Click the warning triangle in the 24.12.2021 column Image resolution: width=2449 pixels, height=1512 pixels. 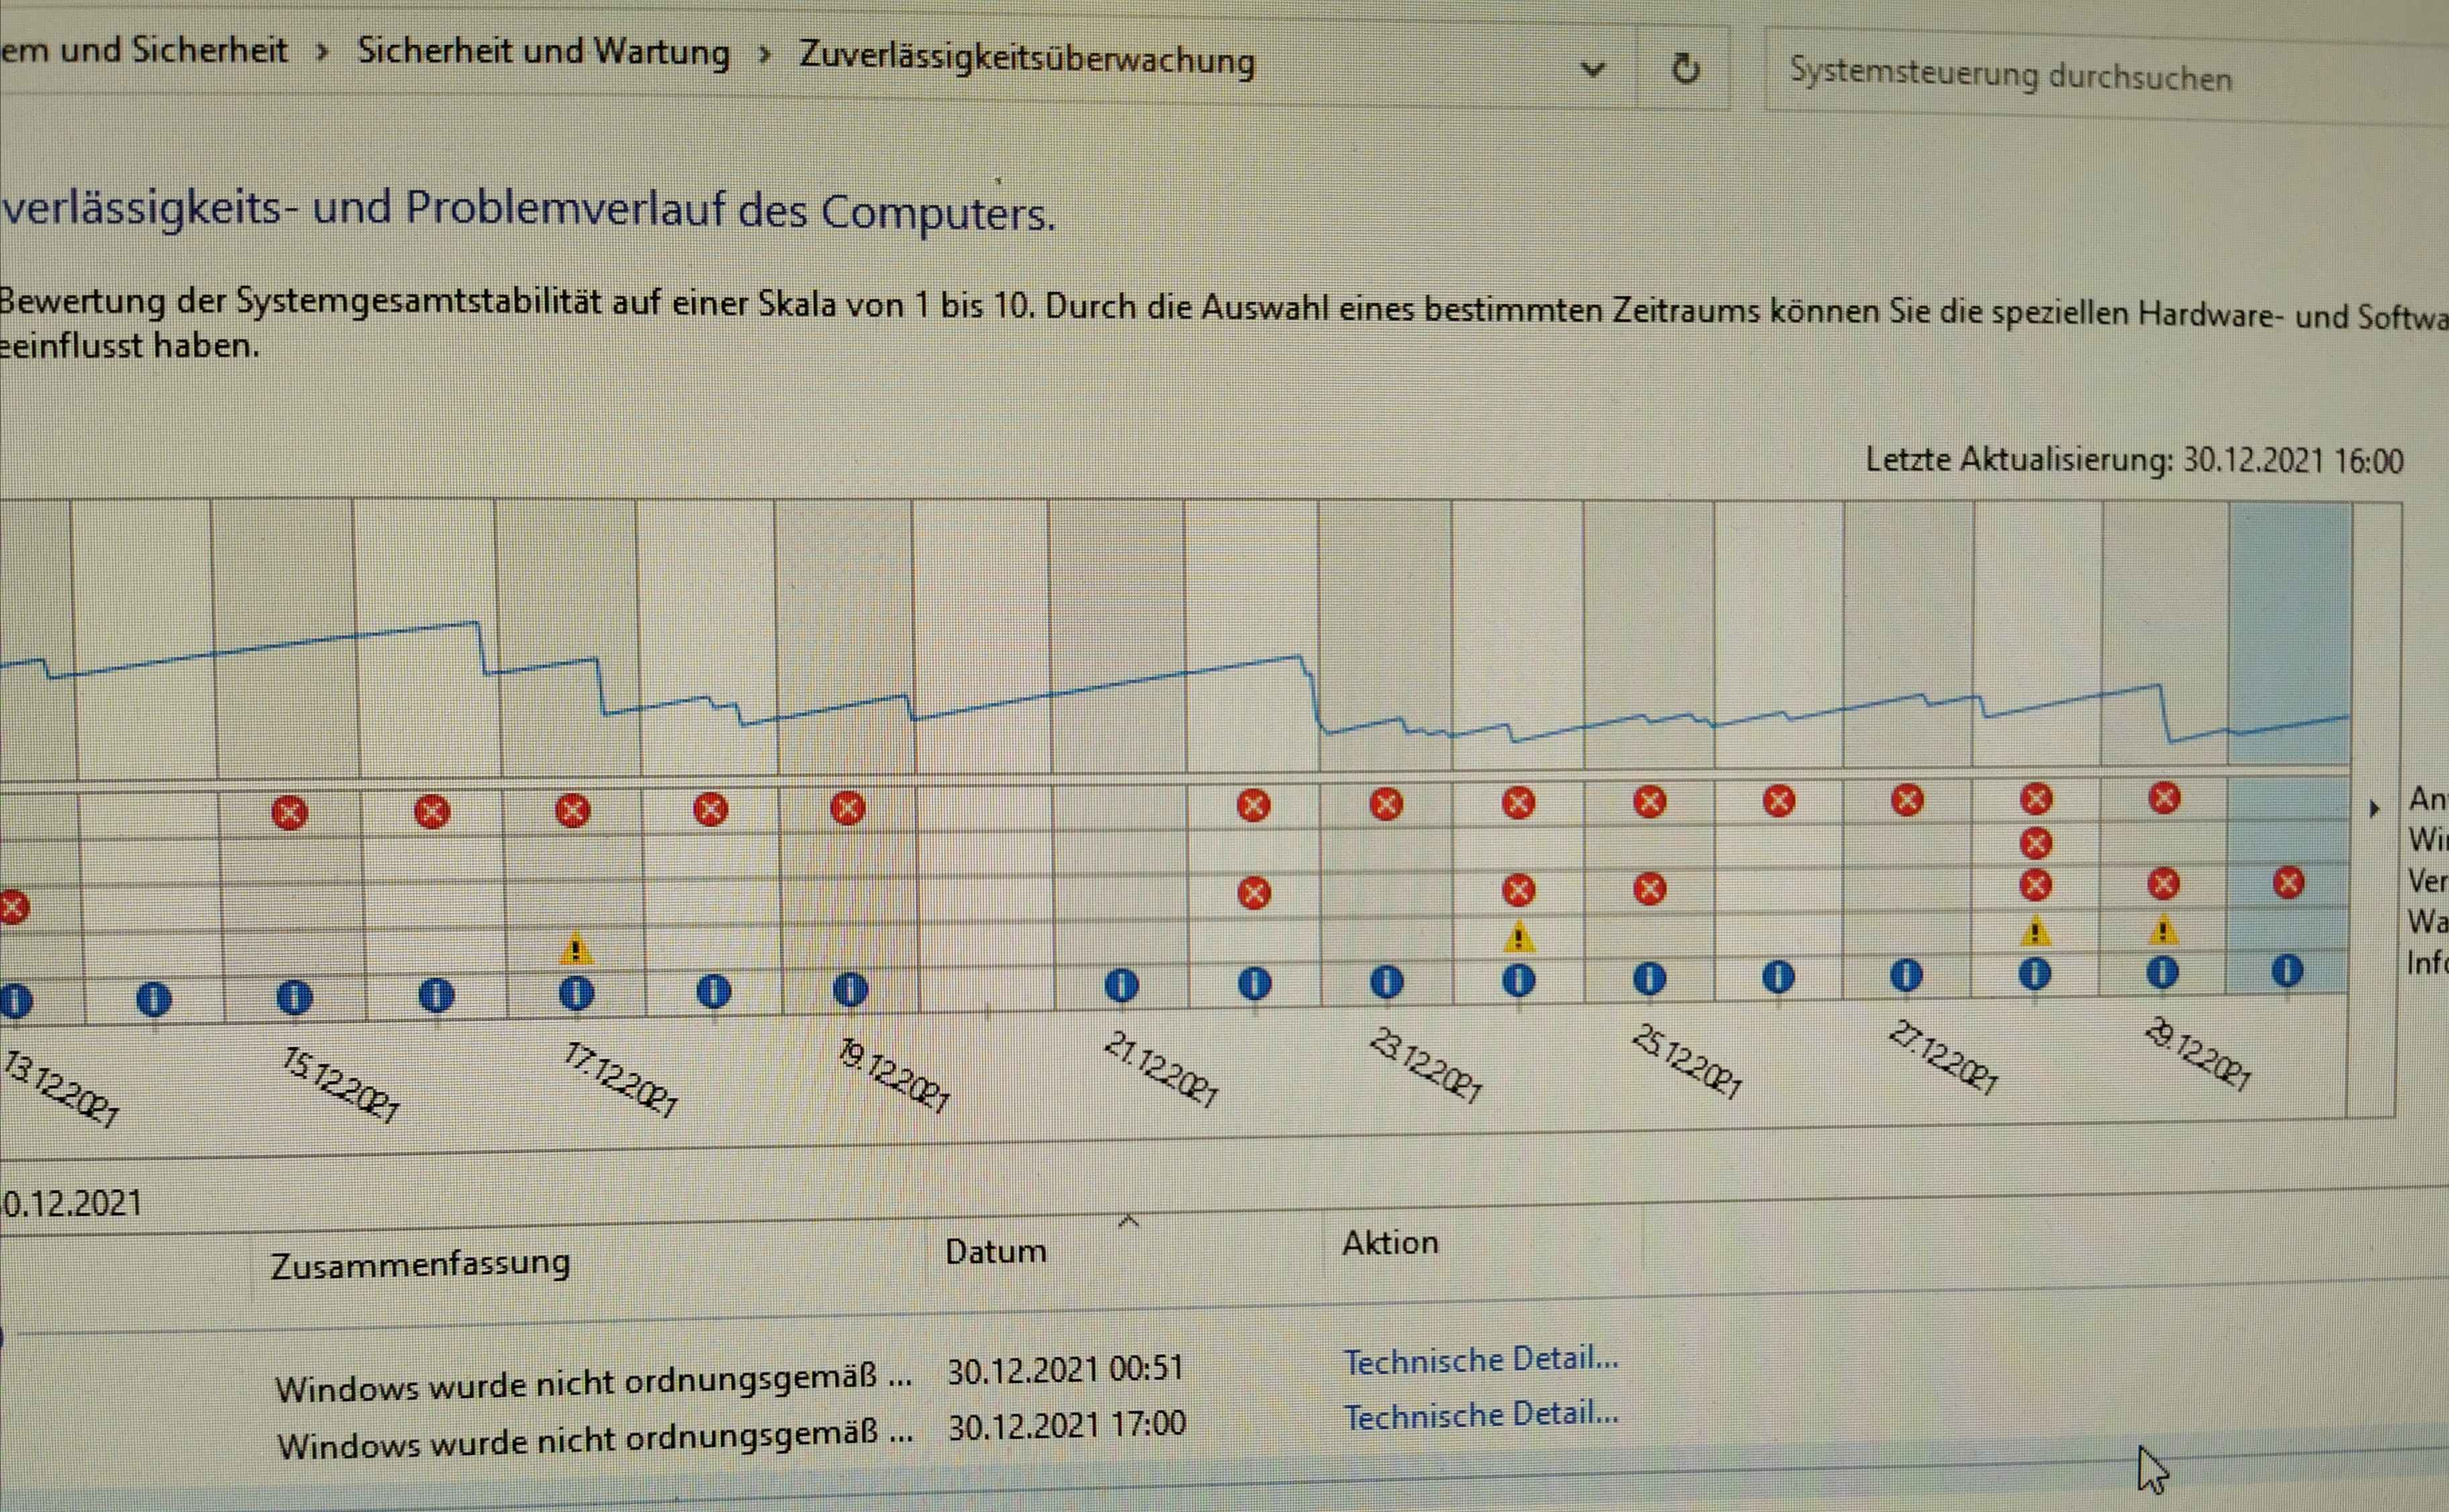pyautogui.click(x=1518, y=937)
